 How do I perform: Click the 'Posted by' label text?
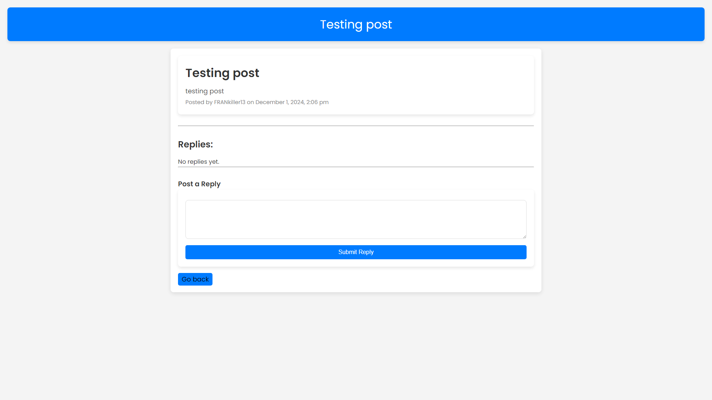pyautogui.click(x=199, y=102)
